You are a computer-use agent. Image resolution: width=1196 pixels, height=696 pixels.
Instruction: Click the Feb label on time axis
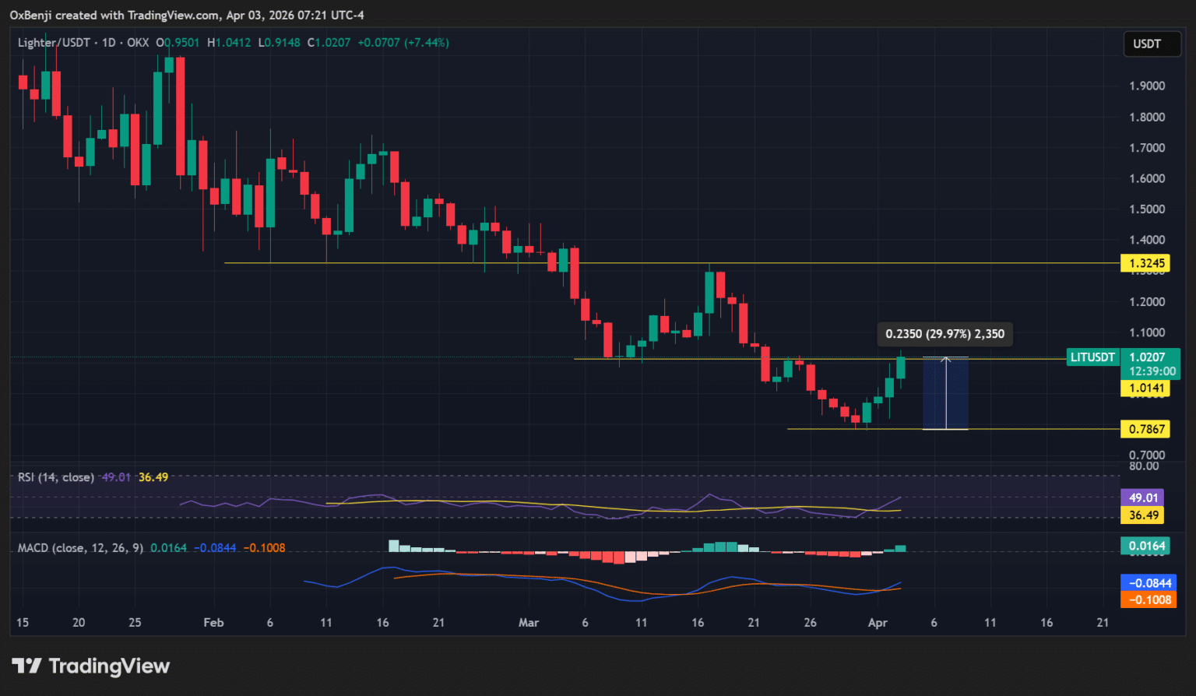pos(213,623)
